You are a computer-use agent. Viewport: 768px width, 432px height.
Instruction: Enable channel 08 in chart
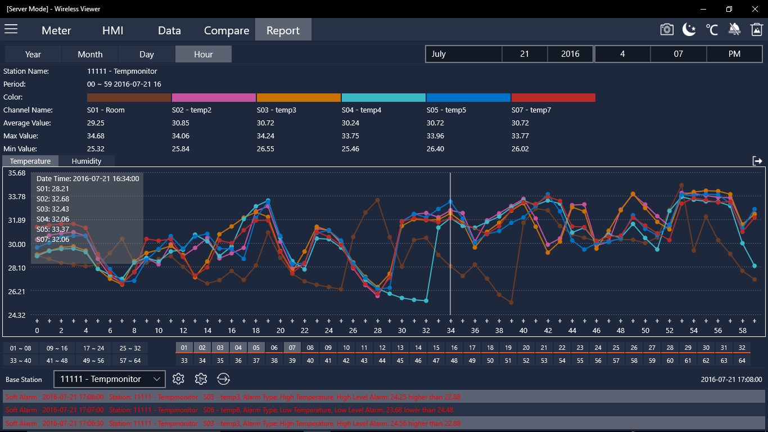(310, 348)
